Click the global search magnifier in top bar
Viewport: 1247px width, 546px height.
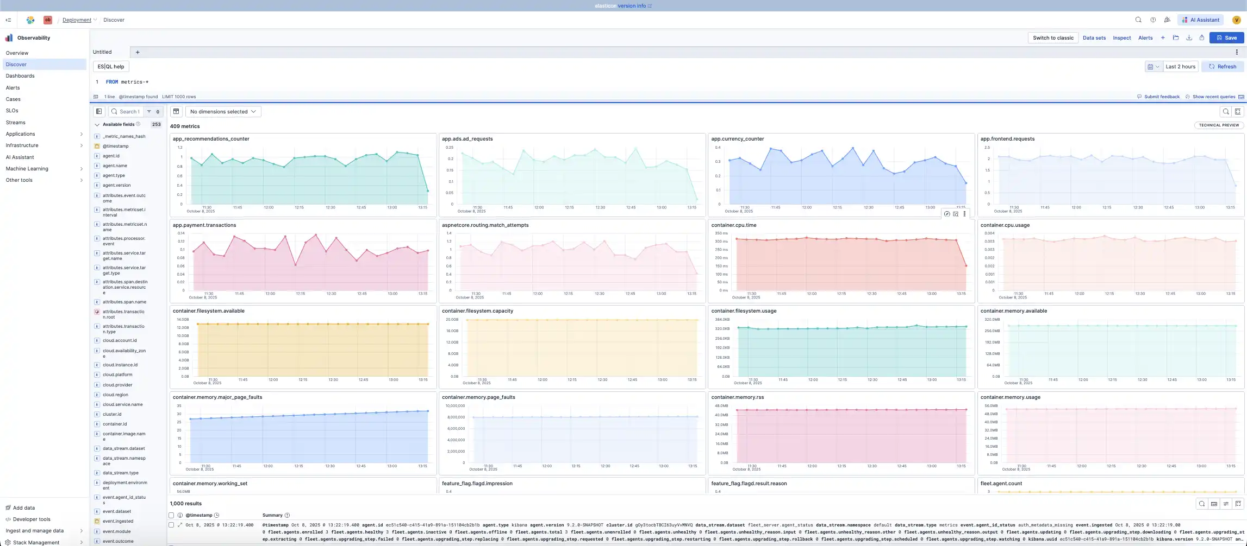[x=1138, y=20]
